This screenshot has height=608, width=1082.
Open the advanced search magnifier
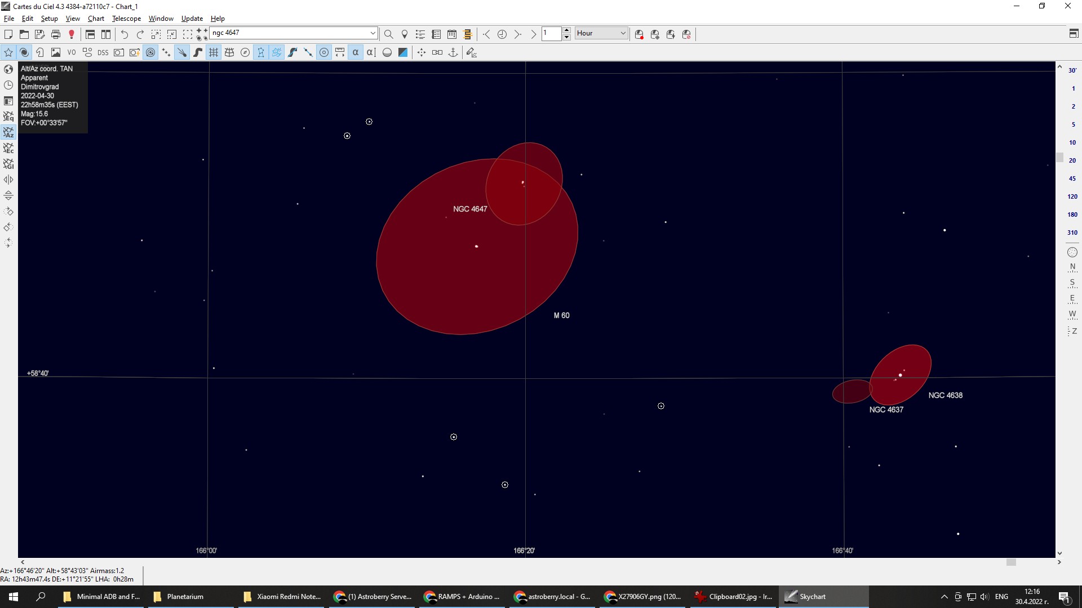(389, 34)
